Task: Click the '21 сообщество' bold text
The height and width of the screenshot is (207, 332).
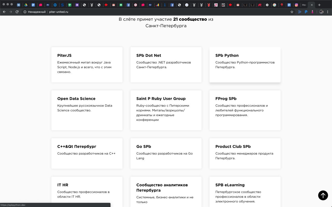Action: (x=190, y=19)
